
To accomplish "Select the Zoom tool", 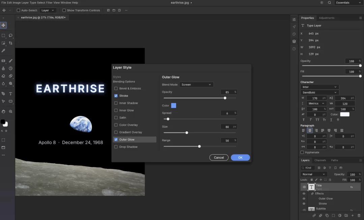I will (11, 111).
